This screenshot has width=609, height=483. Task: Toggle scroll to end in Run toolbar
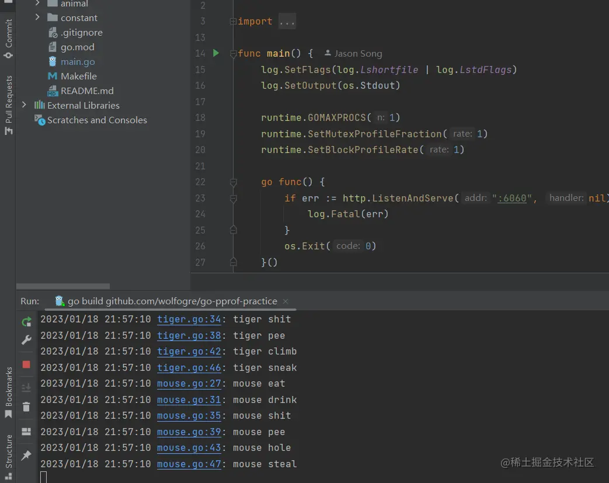[26, 387]
